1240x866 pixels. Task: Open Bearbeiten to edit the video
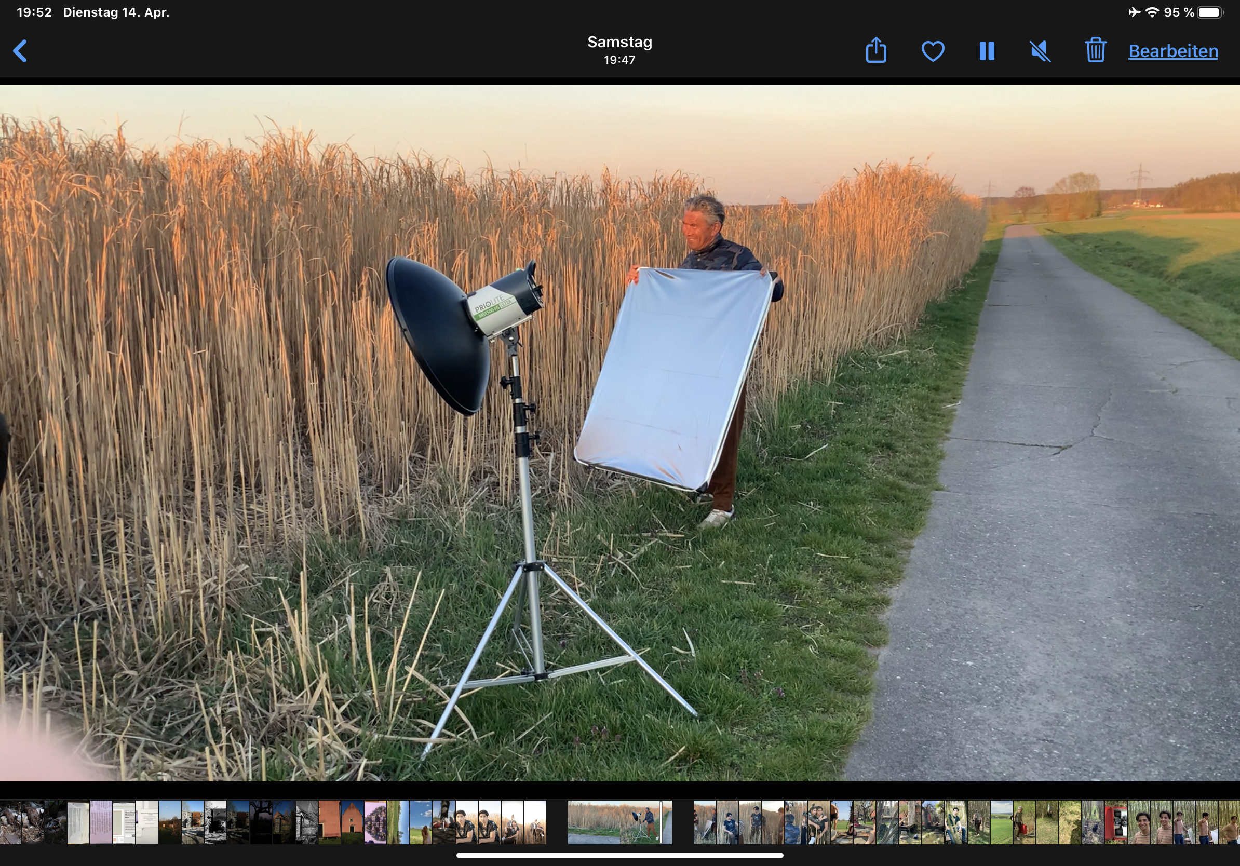click(x=1173, y=51)
